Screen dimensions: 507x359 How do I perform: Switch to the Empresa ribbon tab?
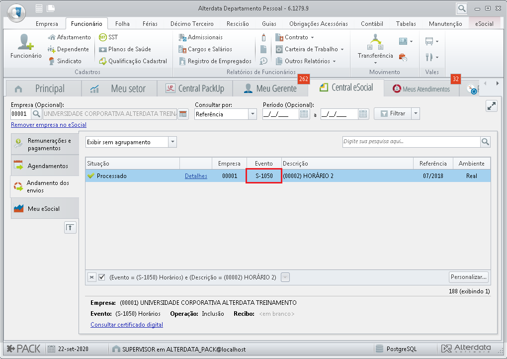tap(47, 23)
